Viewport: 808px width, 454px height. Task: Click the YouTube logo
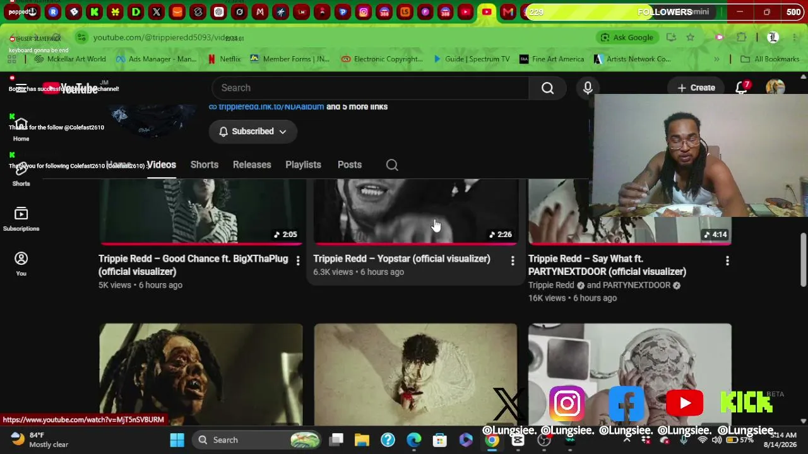coord(71,88)
